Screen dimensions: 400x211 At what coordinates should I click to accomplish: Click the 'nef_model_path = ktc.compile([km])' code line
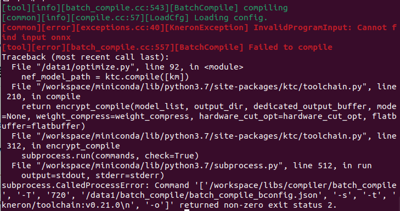[x=105, y=77]
